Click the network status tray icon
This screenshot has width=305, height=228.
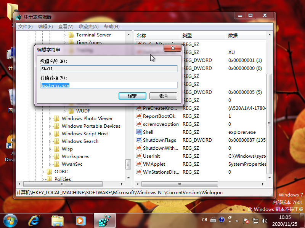(255, 220)
